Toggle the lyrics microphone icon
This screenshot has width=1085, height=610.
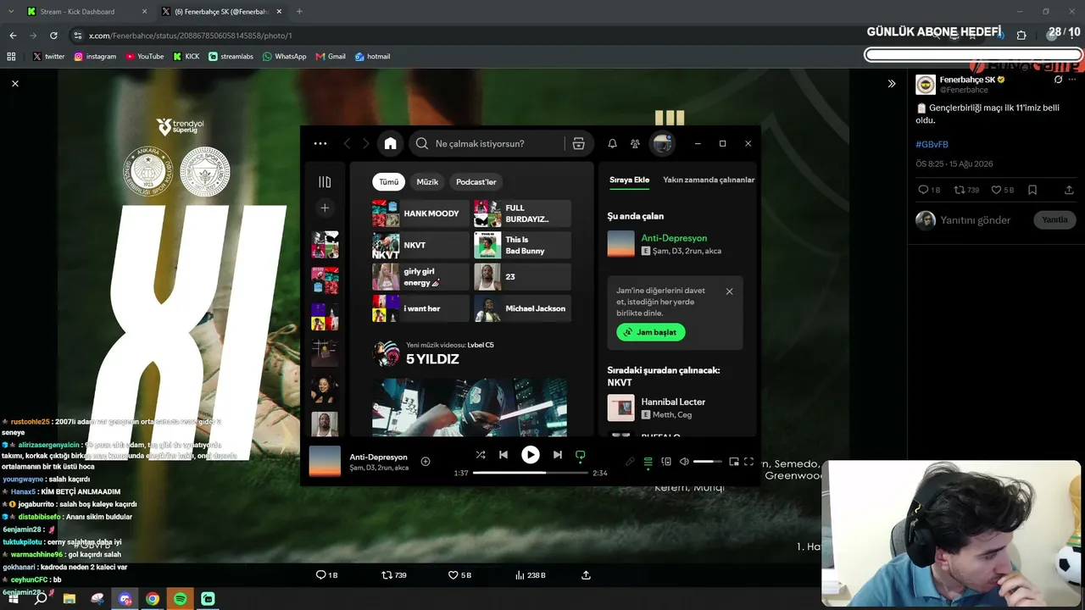630,462
